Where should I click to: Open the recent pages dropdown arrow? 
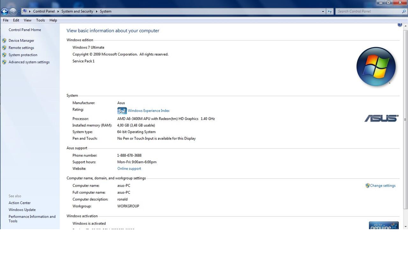19,11
